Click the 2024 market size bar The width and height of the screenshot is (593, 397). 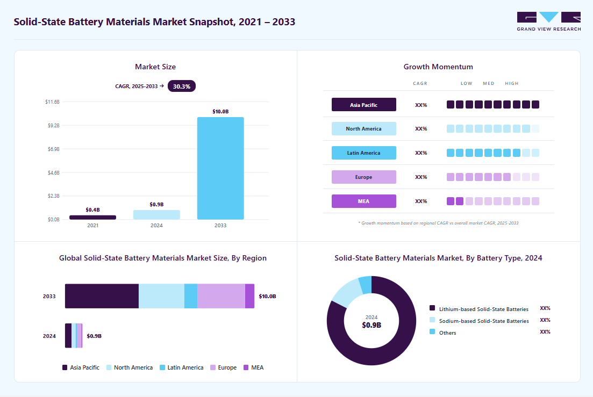(156, 214)
